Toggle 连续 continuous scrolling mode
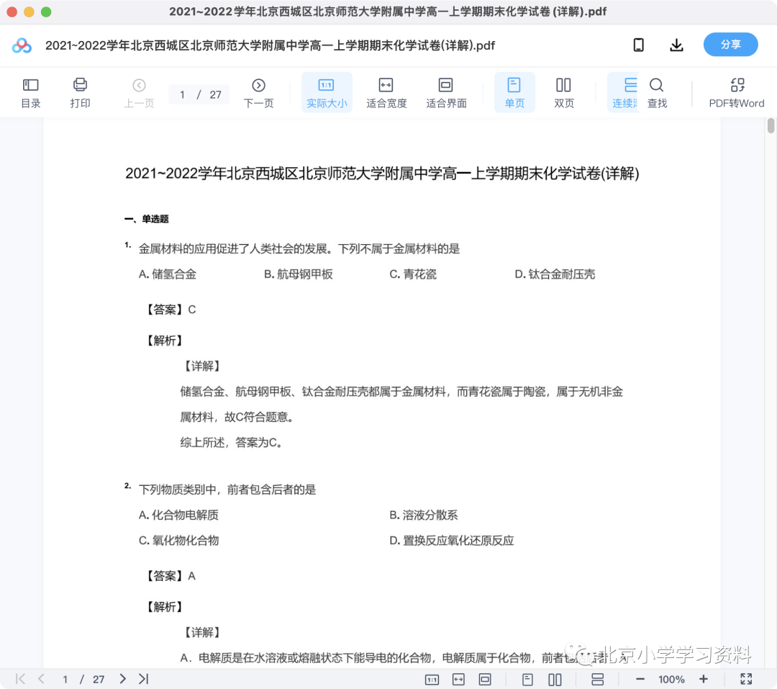Image resolution: width=777 pixels, height=689 pixels. coord(624,93)
